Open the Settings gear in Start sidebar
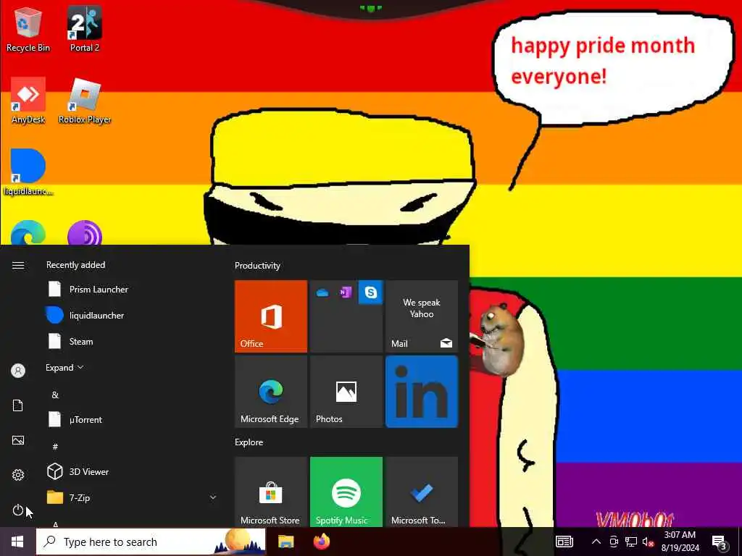The image size is (742, 556). pos(18,475)
